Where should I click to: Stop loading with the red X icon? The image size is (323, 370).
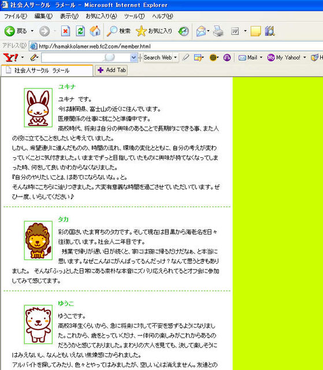[x=65, y=31]
